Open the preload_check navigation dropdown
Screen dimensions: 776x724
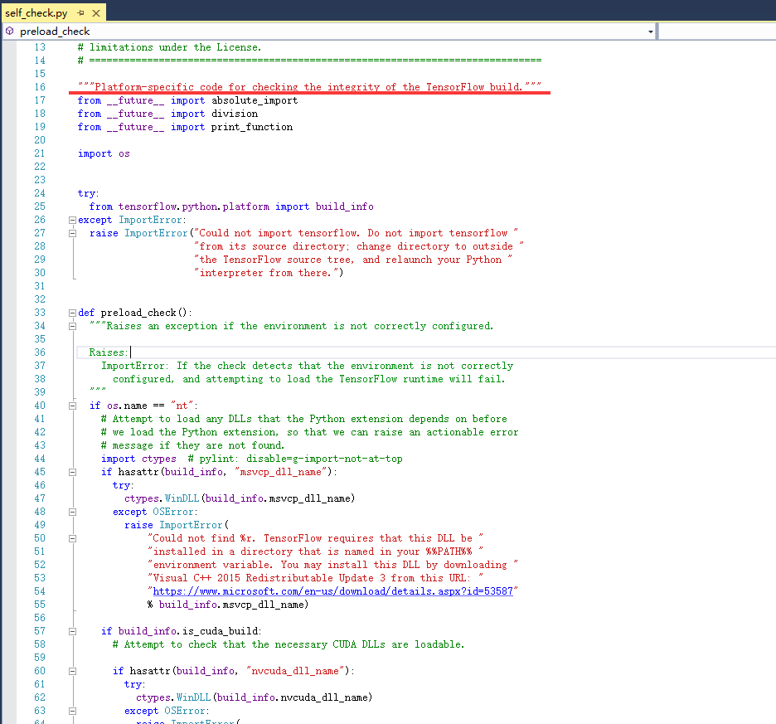[x=651, y=32]
